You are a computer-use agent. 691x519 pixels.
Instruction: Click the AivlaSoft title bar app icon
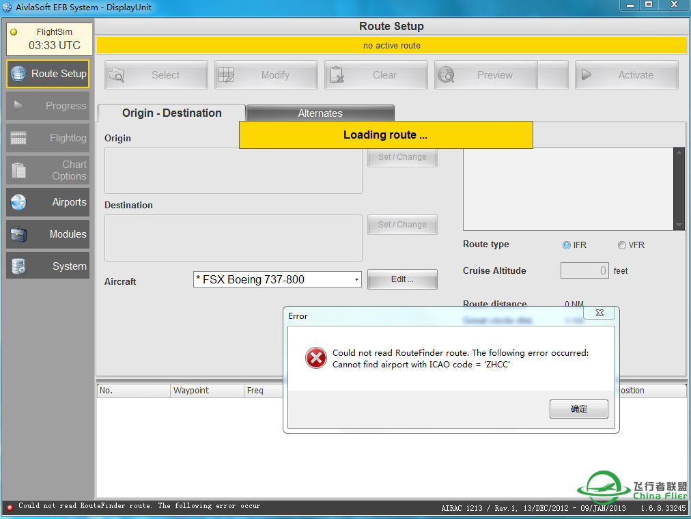pos(7,7)
